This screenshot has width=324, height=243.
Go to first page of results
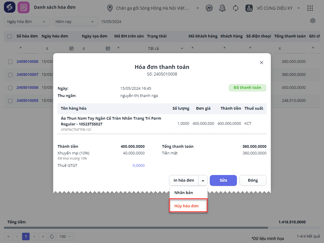[8, 236]
